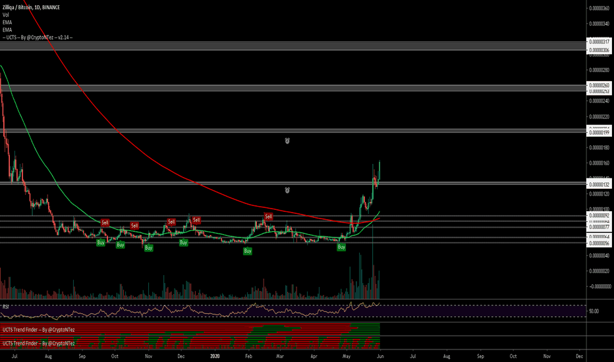The width and height of the screenshot is (614, 362).
Task: Click the Jun label on time axis
Action: pyautogui.click(x=380, y=356)
